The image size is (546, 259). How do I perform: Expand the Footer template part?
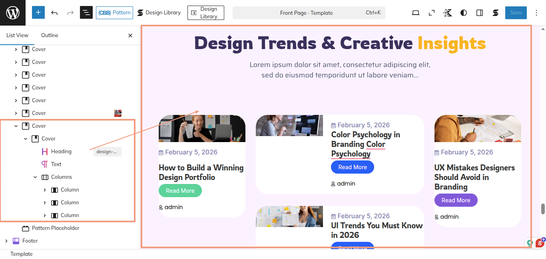click(x=6, y=241)
